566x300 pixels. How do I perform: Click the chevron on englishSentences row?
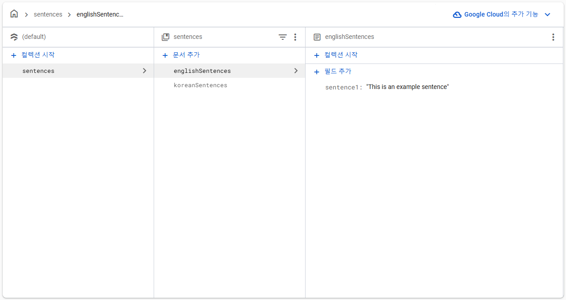pos(296,71)
